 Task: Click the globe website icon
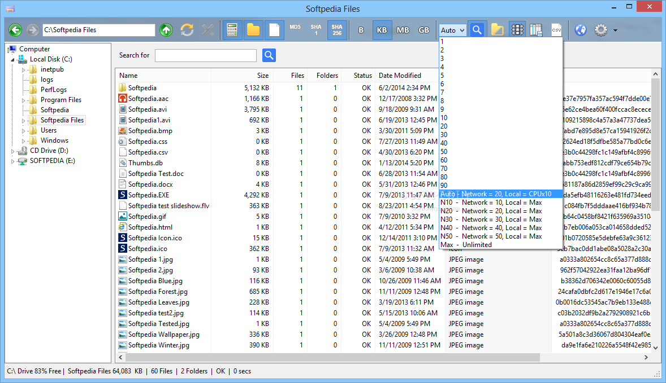(580, 30)
